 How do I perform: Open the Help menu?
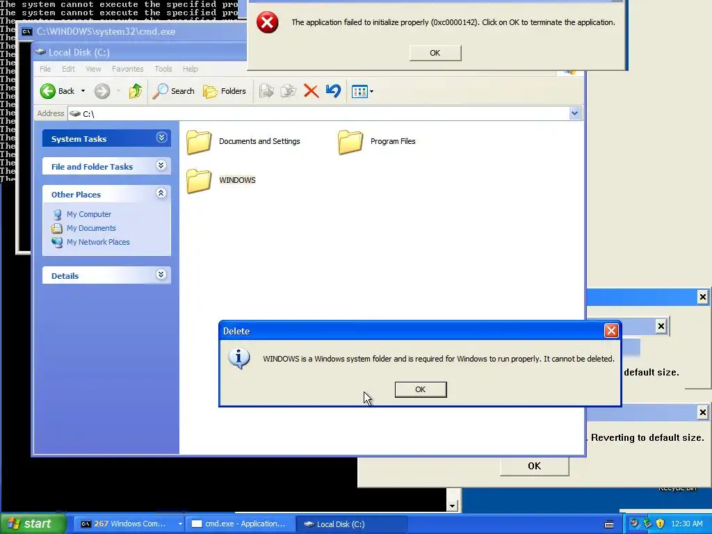pos(191,69)
